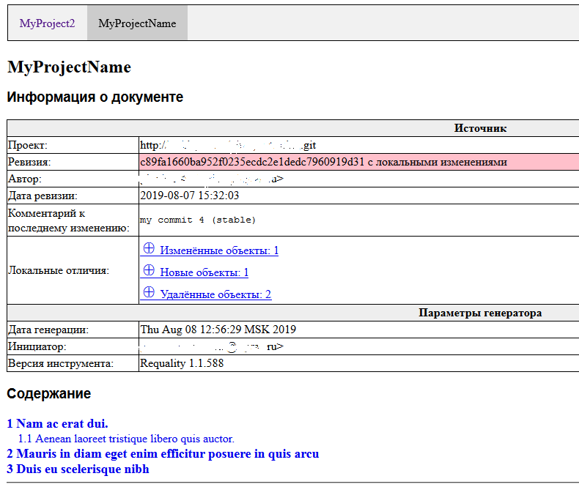Click the Ревизия: row label
The height and width of the screenshot is (487, 579).
[x=29, y=162]
